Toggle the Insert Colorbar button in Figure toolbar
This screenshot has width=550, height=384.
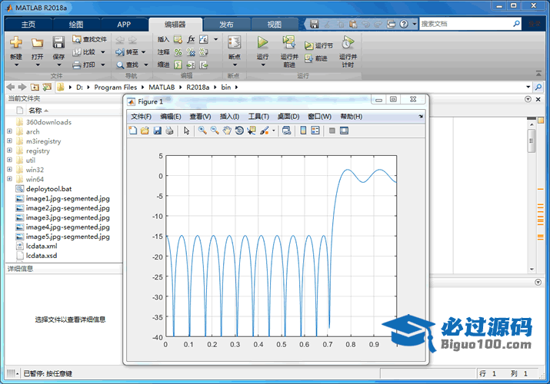[x=303, y=131]
